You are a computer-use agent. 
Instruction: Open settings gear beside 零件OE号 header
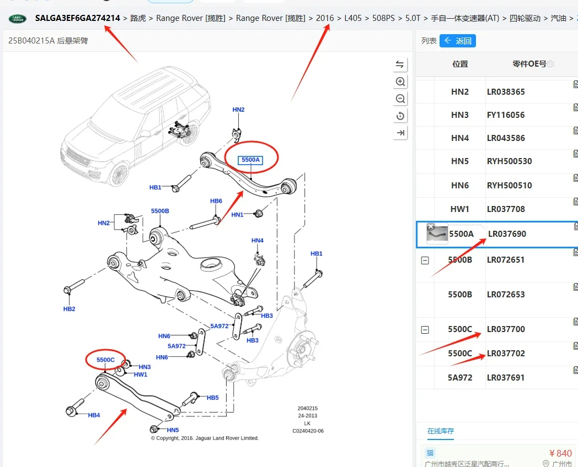[x=550, y=64]
